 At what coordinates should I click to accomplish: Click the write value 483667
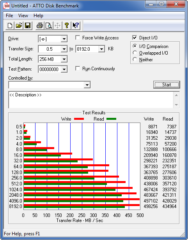click(x=151, y=195)
